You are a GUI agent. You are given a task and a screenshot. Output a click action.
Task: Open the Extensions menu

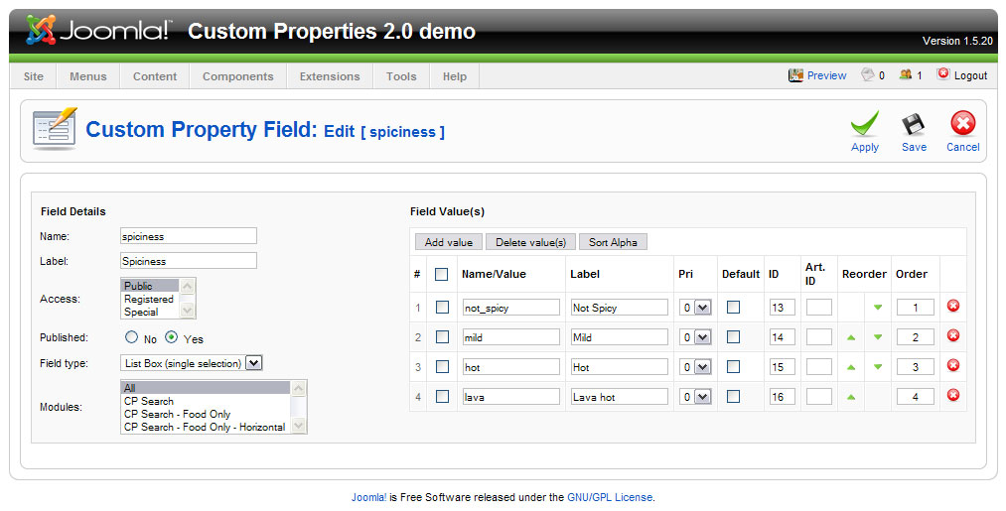click(x=330, y=76)
